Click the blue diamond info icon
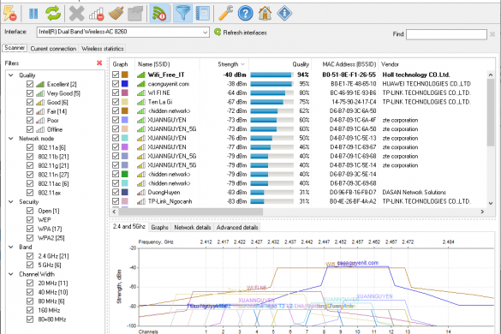This screenshot has height=334, width=501. [284, 14]
